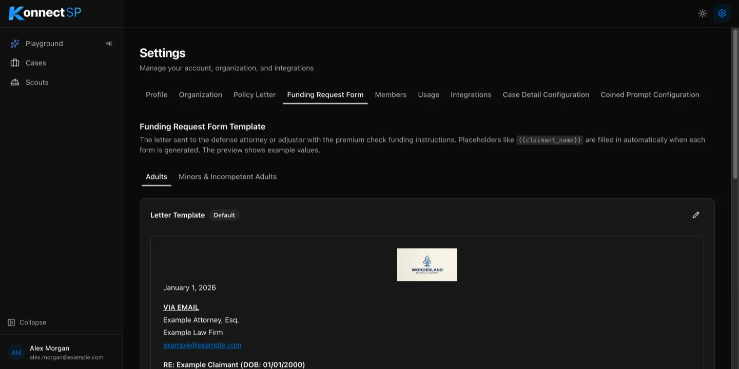Click the KonnectSP logo
This screenshot has height=369, width=739.
pos(45,13)
